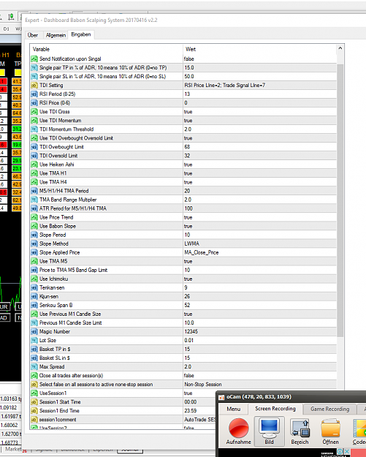366x457 pixels.
Task: Select the Use TMA H4 value true
Action: (188, 182)
